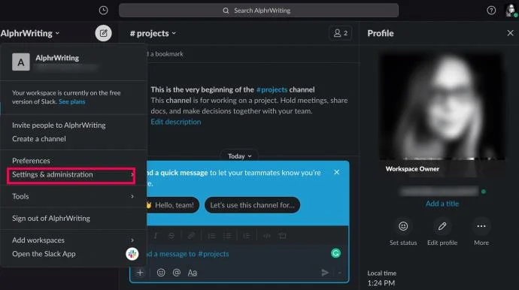This screenshot has height=290, width=519.
Task: Open the send options dropdown arrow
Action: click(339, 273)
